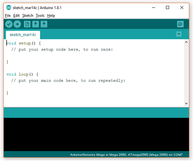Click the closing brace after loop
Screen dimensions: 193x161
click(7, 93)
